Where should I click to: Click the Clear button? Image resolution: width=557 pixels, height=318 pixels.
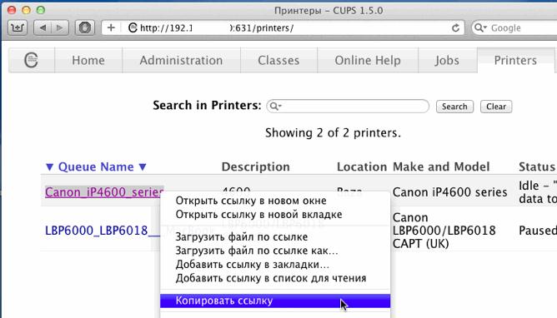496,107
